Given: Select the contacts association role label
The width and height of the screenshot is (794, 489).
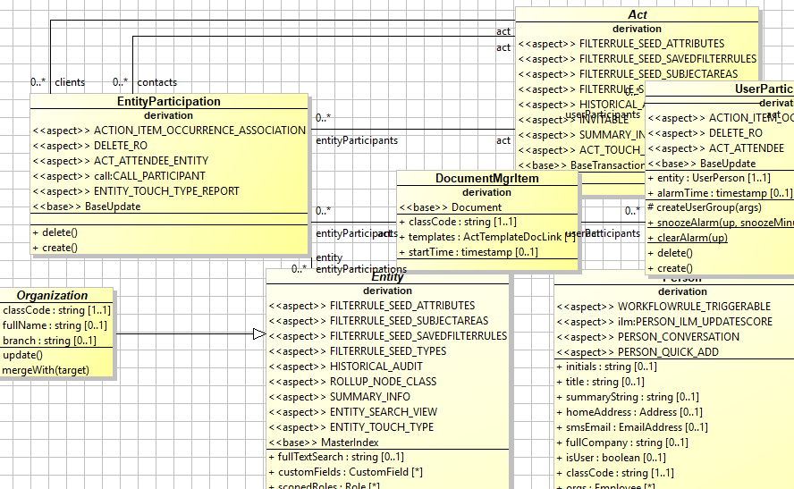Looking at the screenshot, I should 156,82.
